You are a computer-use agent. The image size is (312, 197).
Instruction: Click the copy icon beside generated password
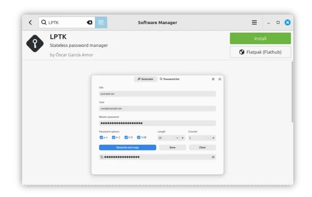[102, 157]
